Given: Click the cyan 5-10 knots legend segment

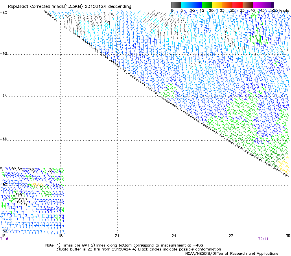Looking at the screenshot, I should click(x=186, y=5).
